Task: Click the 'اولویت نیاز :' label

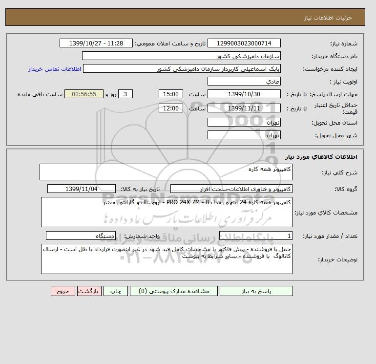Action: [344, 82]
